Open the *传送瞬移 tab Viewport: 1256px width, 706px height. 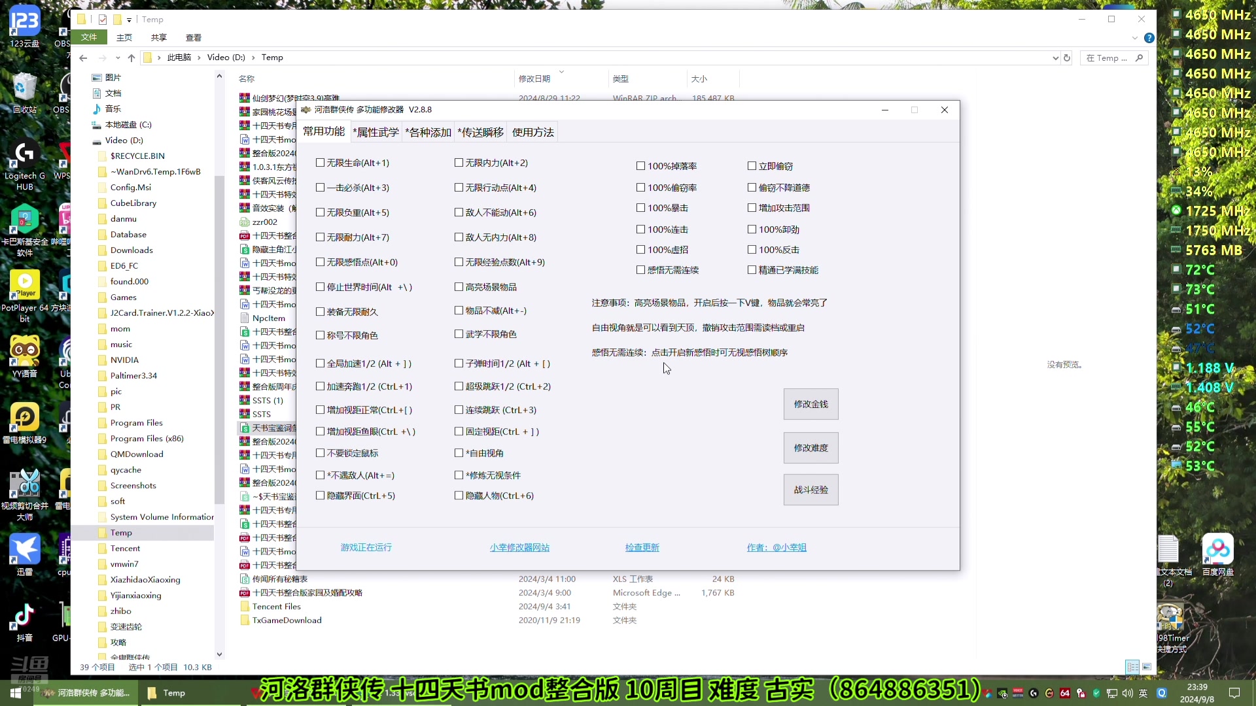[x=480, y=132]
